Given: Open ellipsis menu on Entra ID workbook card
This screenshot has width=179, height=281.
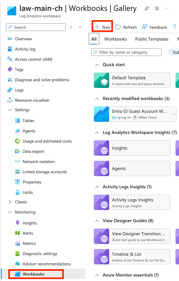Looking at the screenshot, I should pyautogui.click(x=173, y=114).
